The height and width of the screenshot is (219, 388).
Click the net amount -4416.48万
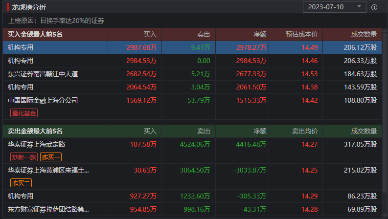pos(250,144)
